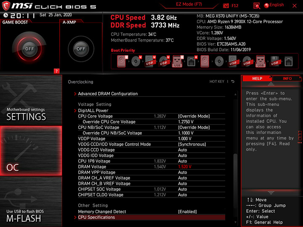Open CPU 1P8 Voltage Auto setting
The width and height of the screenshot is (303, 227).
coord(182,161)
